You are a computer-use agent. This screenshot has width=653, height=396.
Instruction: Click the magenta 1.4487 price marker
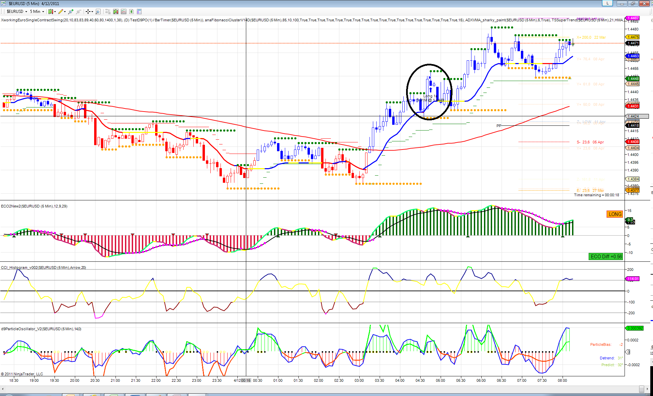tap(632, 18)
